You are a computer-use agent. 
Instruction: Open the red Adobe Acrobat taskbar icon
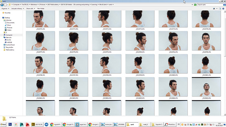[27, 124]
